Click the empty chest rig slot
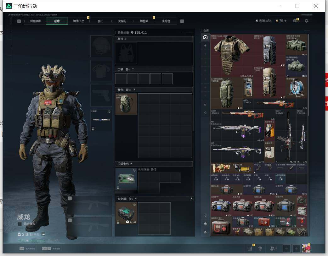Image resolution: width=328 pixels, height=256 pixels. point(126,53)
